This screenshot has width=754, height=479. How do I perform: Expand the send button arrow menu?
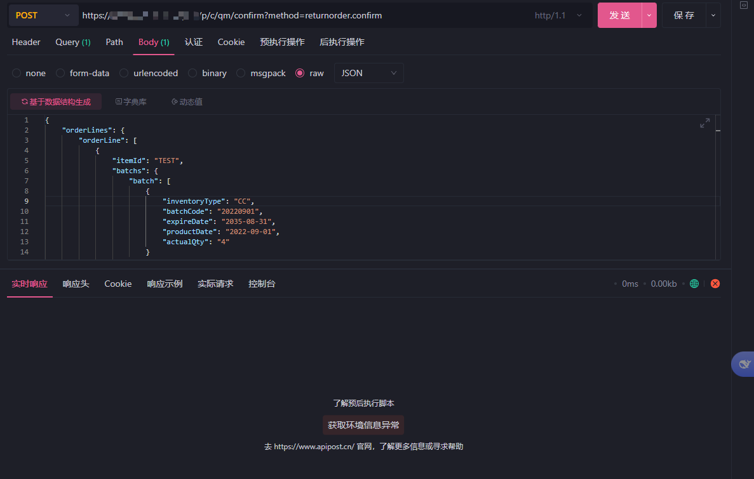coord(649,15)
